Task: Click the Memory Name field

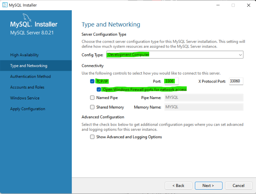Action: tap(204, 107)
